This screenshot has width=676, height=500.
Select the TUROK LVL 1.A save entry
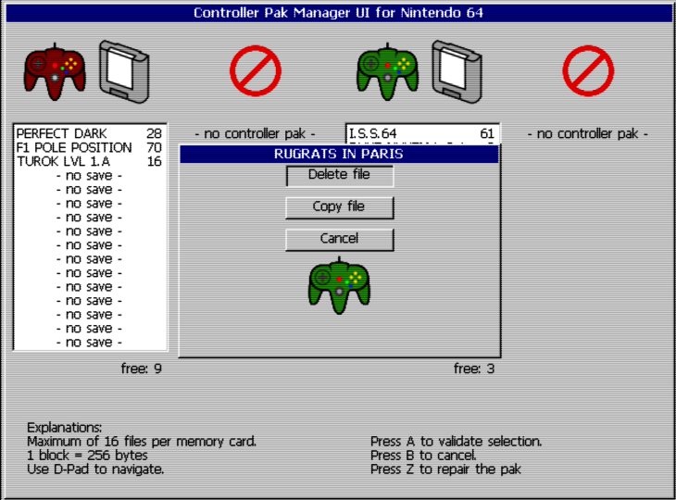[x=89, y=162]
